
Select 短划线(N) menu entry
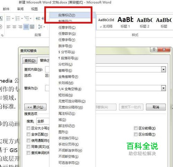(x=72, y=95)
